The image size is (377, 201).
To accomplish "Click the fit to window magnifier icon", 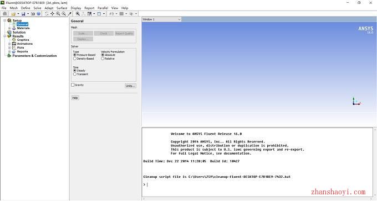I will [78, 14].
